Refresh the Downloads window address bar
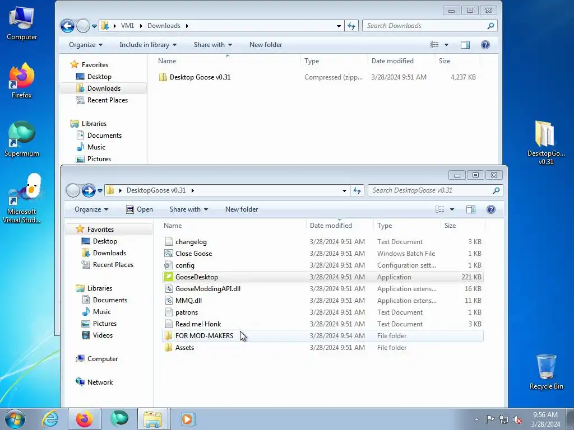This screenshot has height=430, width=574. [351, 26]
